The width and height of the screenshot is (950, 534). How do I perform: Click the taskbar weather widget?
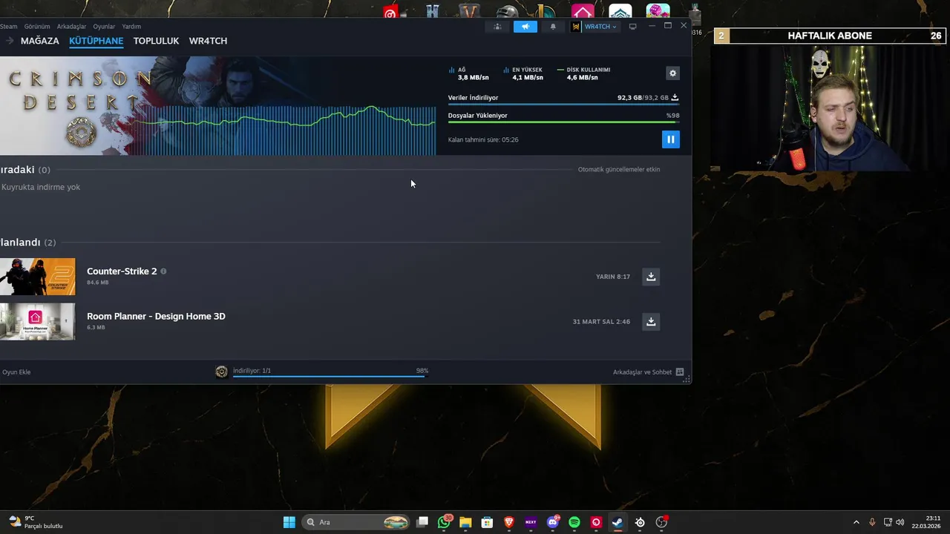(x=35, y=522)
